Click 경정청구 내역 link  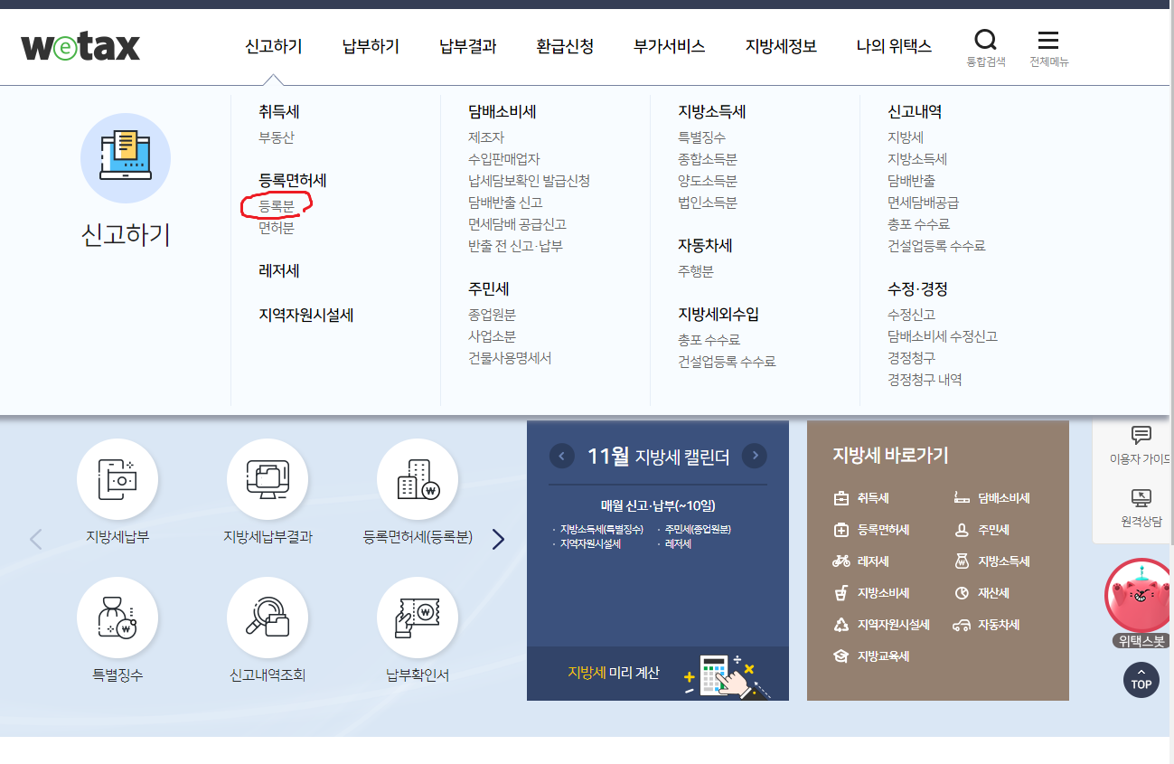pos(925,380)
